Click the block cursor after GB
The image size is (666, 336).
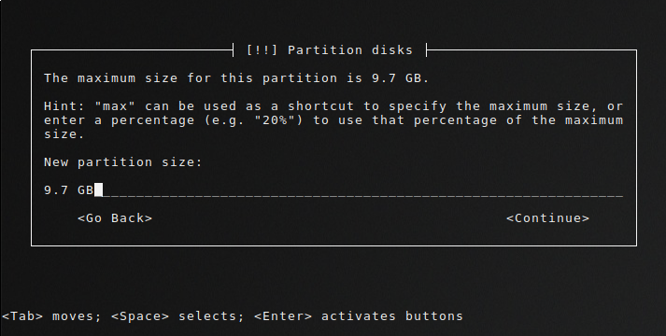pyautogui.click(x=98, y=189)
